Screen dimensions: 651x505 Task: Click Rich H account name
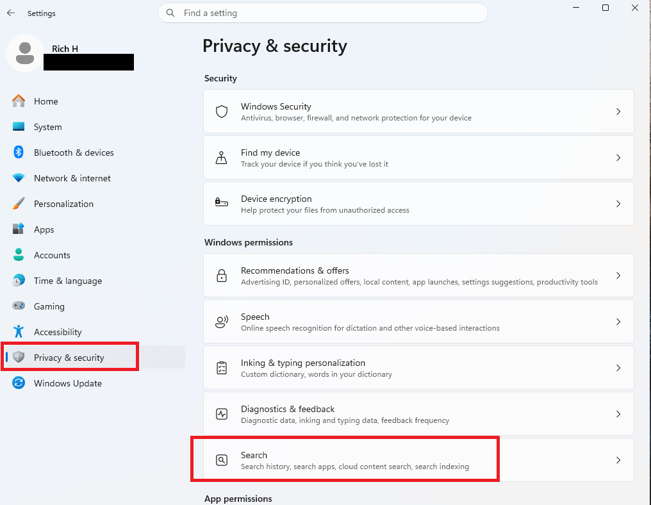65,49
